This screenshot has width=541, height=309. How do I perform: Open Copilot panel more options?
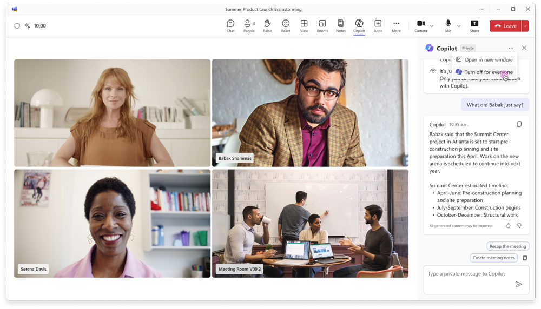click(x=511, y=48)
